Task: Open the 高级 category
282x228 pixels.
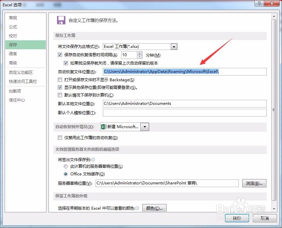Action: coord(25,63)
